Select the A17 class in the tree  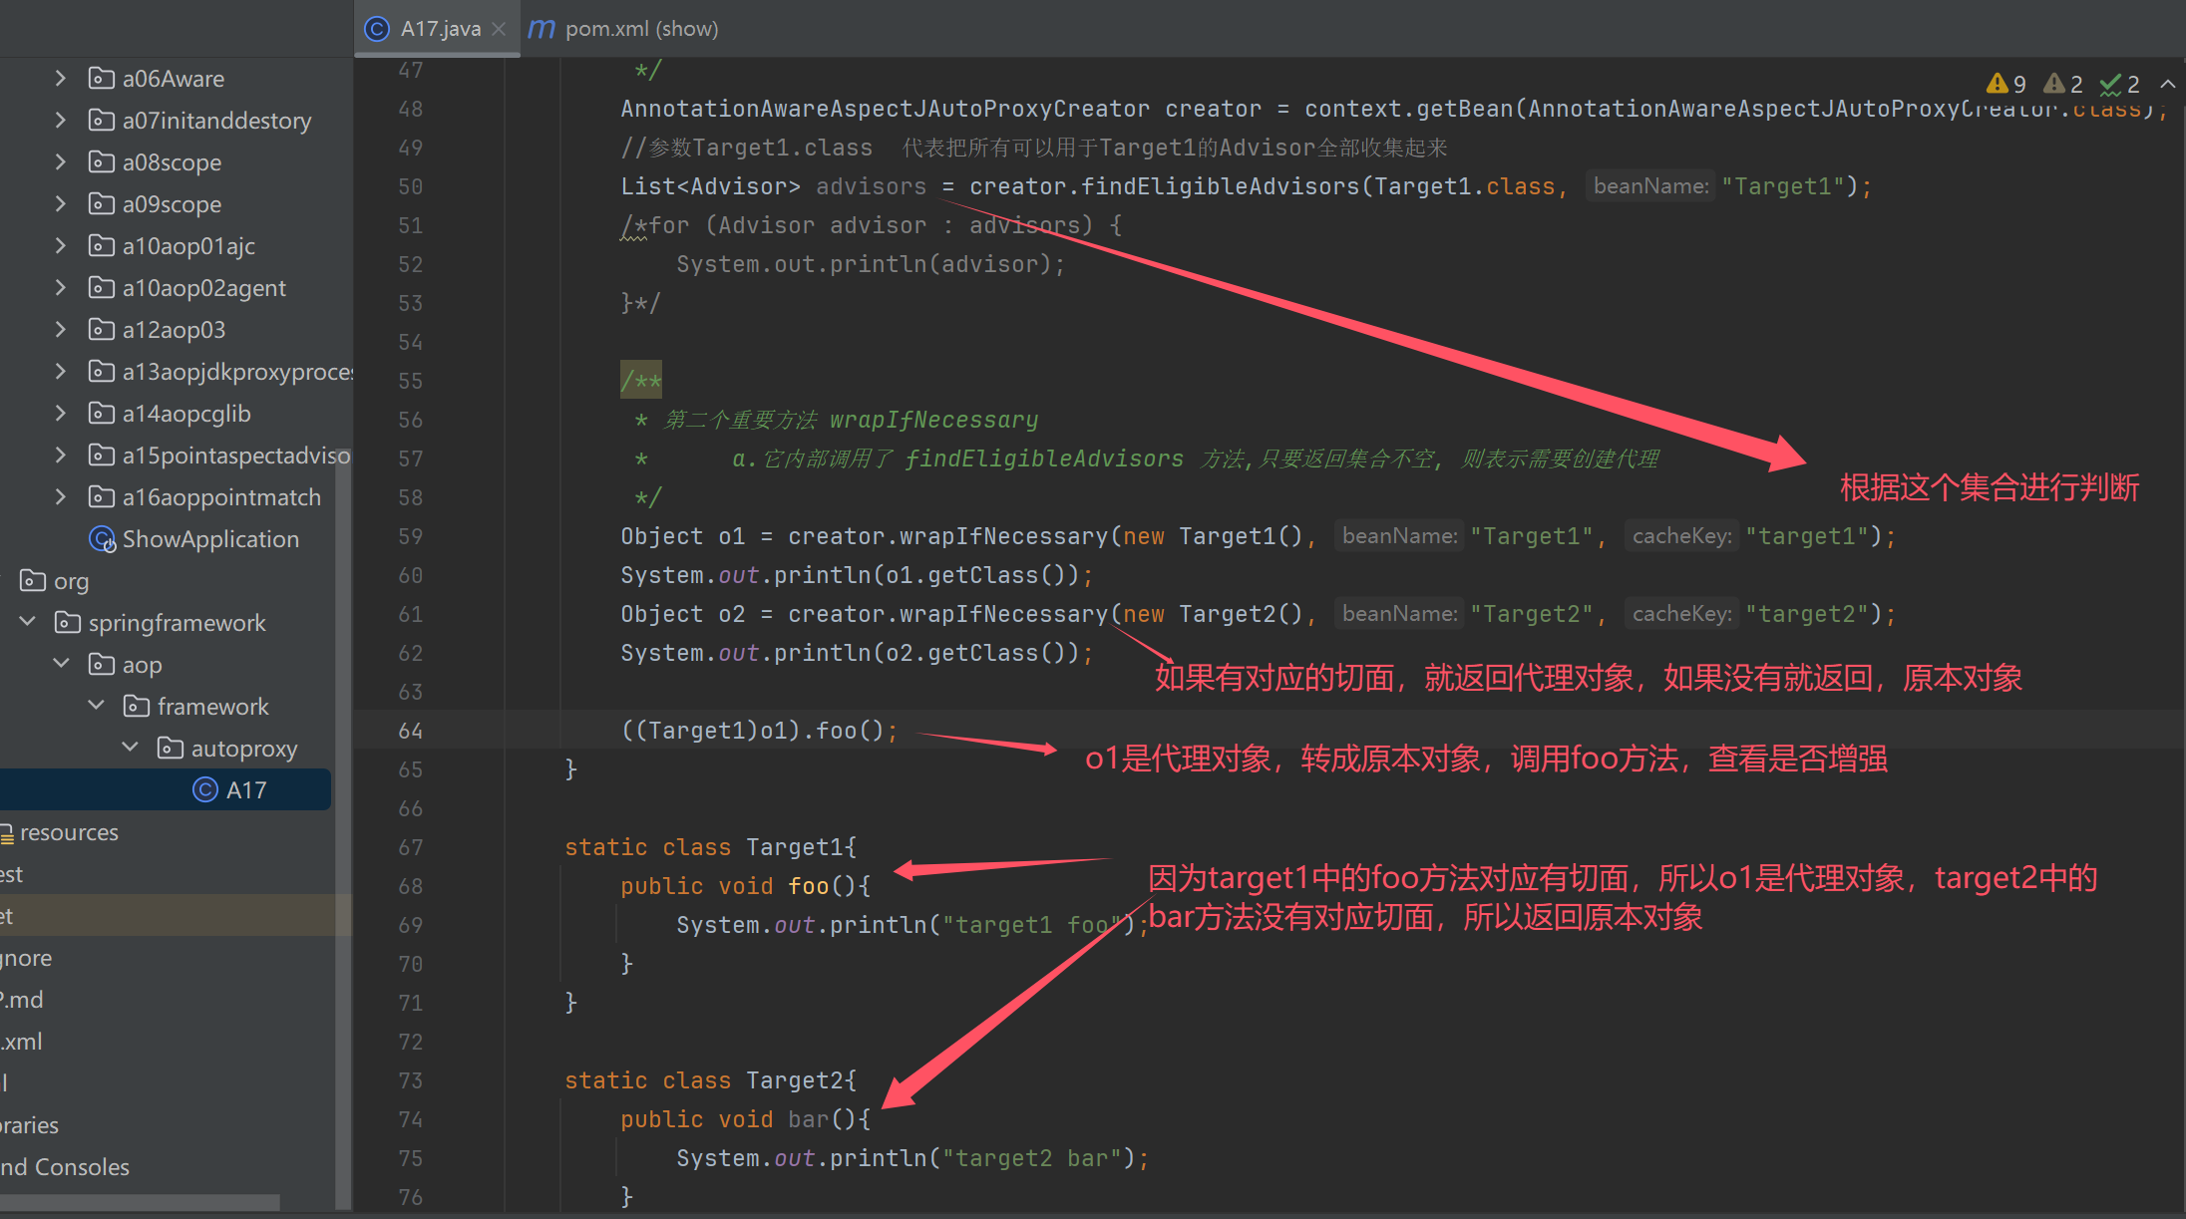coord(246,789)
